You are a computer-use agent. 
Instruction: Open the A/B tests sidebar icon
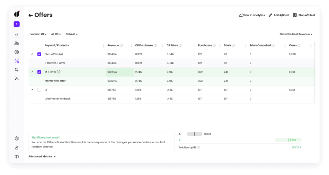[17, 61]
